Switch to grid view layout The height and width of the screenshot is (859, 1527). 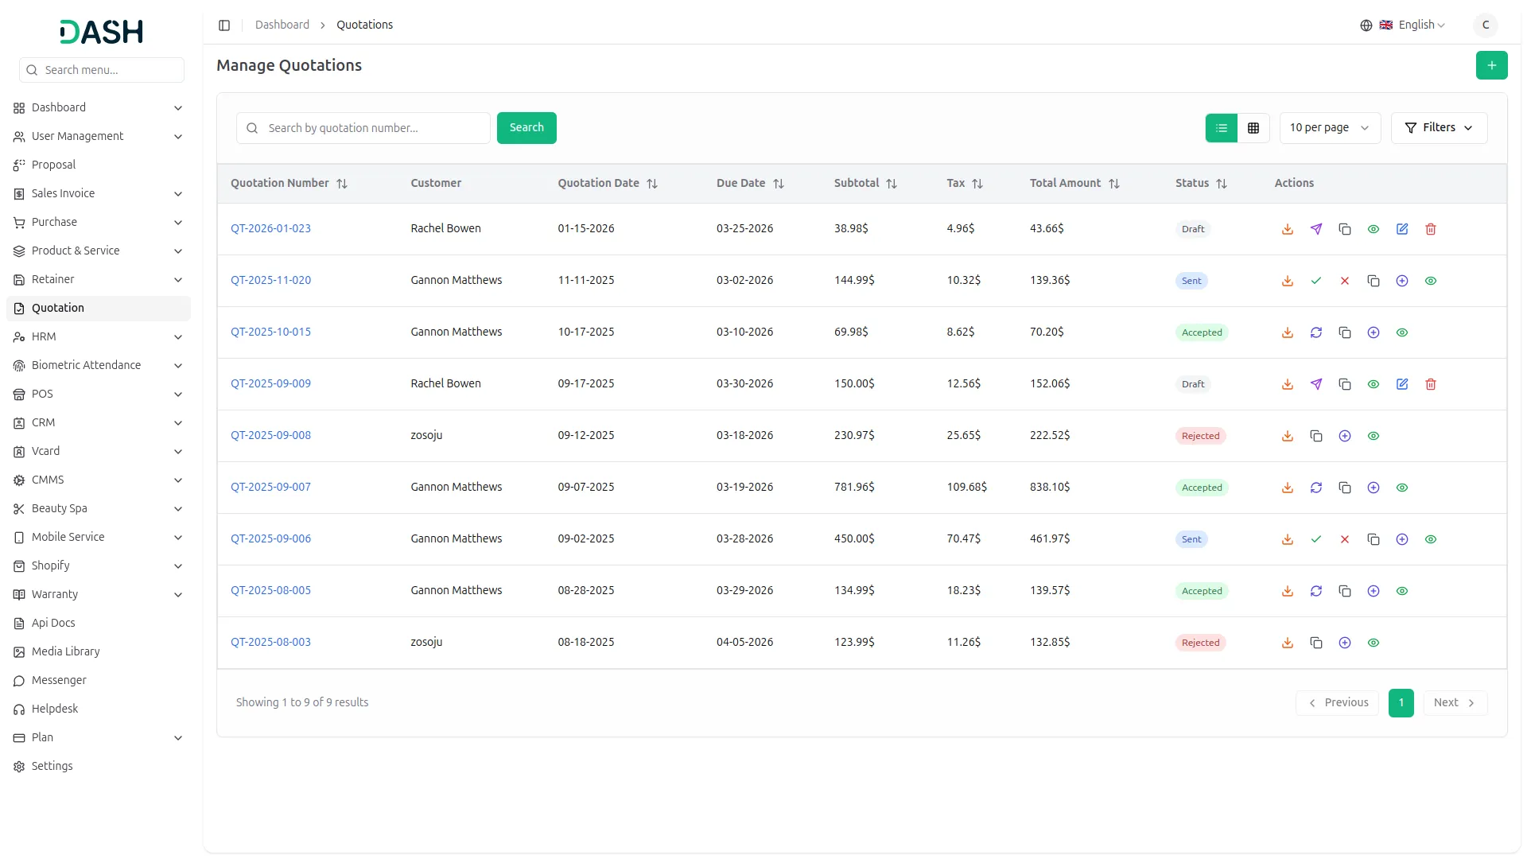pyautogui.click(x=1253, y=128)
